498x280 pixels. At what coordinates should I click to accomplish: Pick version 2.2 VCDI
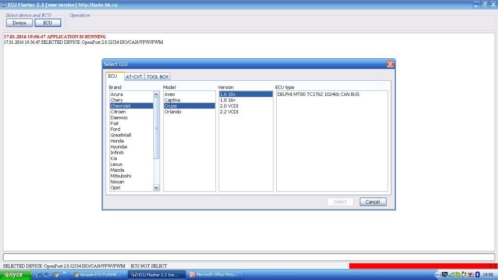click(x=246, y=112)
